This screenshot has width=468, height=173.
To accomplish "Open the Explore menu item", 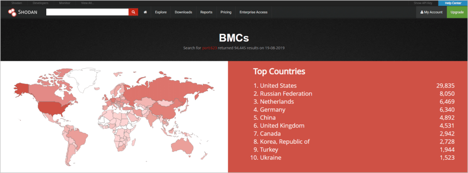I will point(160,12).
